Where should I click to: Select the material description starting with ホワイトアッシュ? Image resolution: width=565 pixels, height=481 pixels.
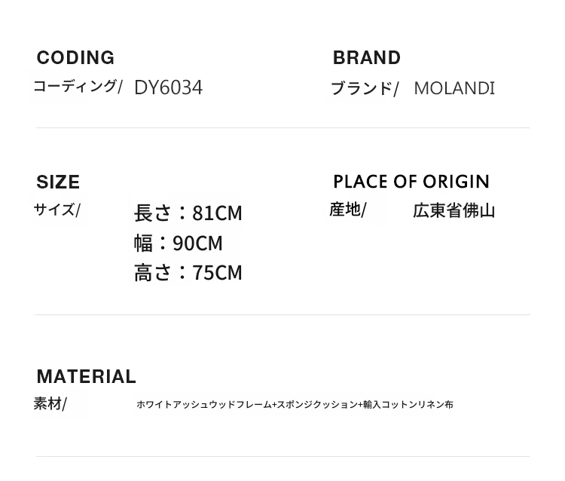(295, 405)
